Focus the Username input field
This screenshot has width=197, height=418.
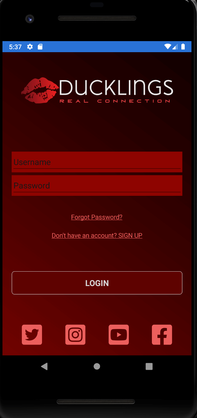[97, 162]
